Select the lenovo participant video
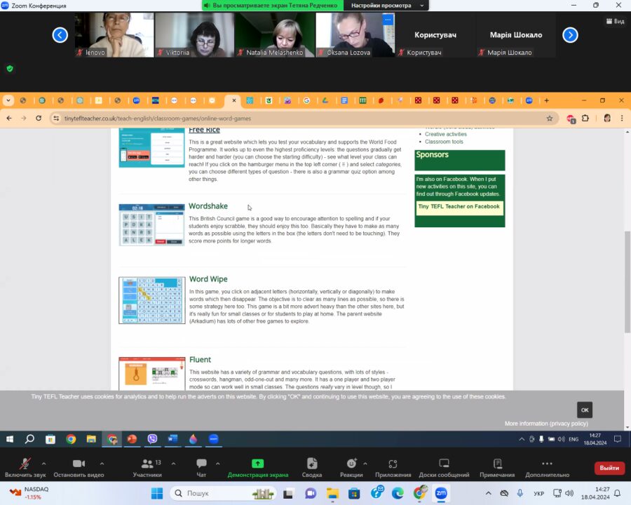The width and height of the screenshot is (631, 505). tap(114, 34)
